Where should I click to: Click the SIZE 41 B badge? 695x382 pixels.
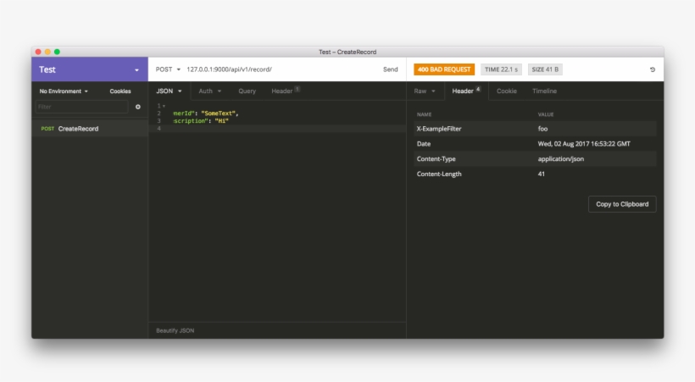[x=545, y=69]
